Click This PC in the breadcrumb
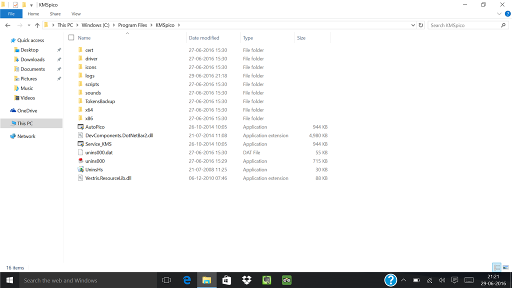The height and width of the screenshot is (288, 512). [x=65, y=25]
